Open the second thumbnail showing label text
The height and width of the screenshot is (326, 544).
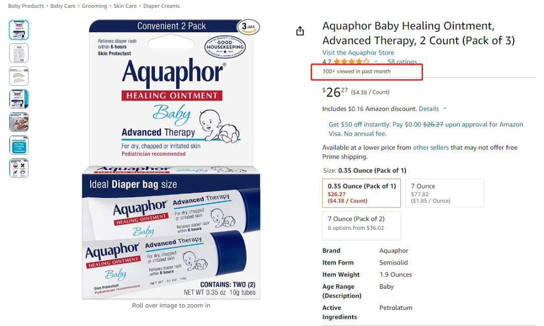coord(19,53)
